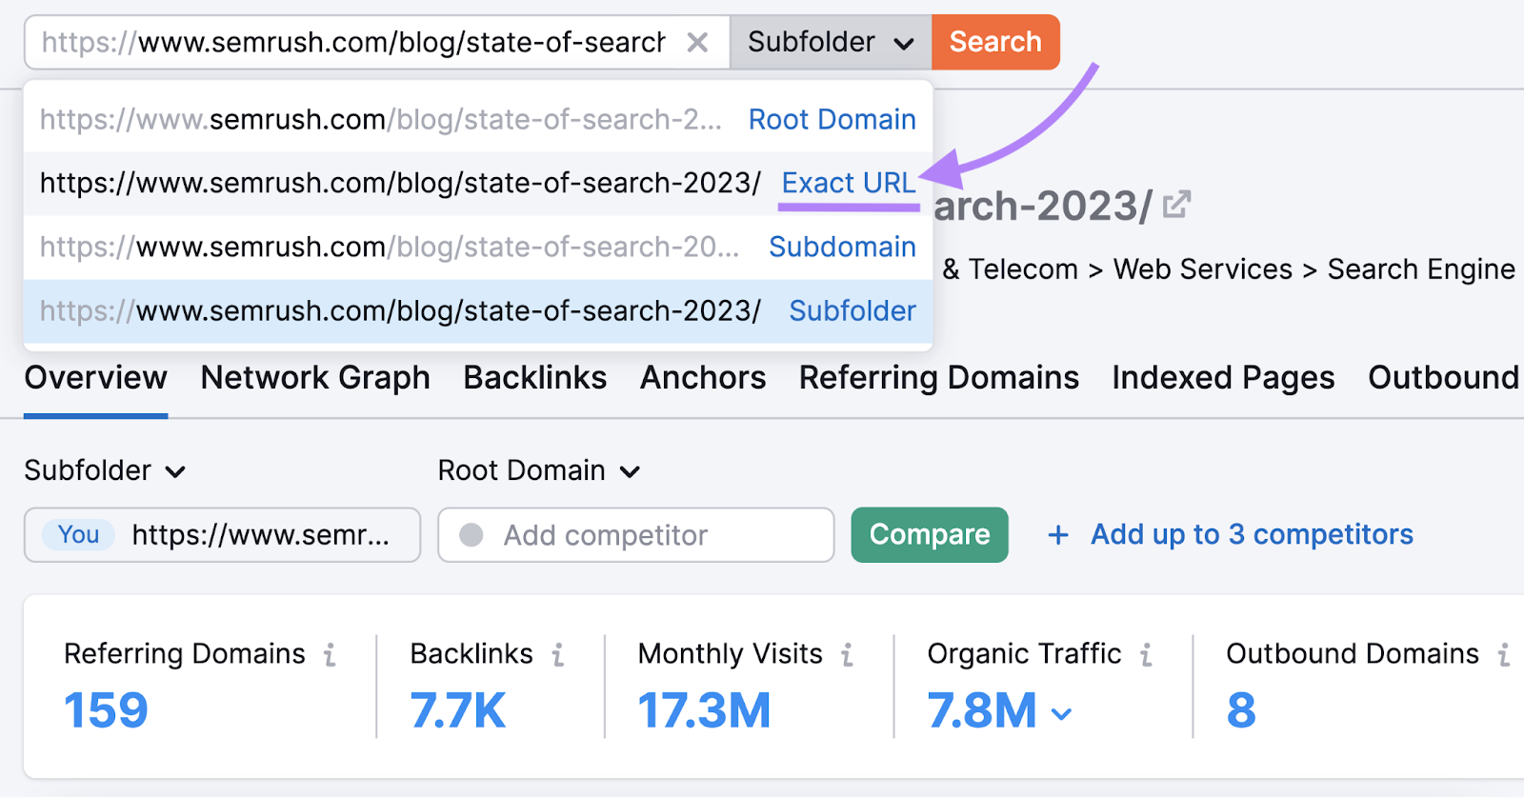Open Subfolder scope dropdown beside search bar

830,43
